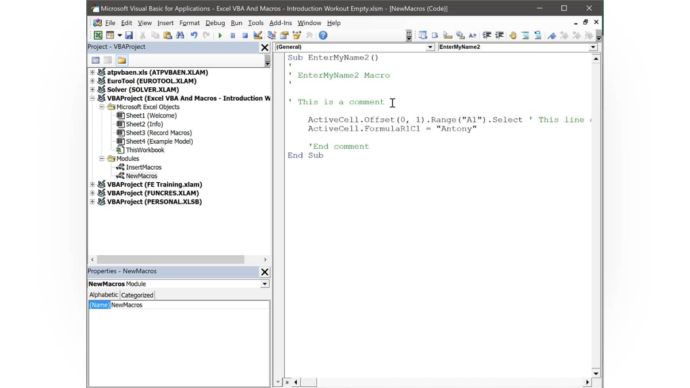Switch to the Alphabetic properties tab
The width and height of the screenshot is (690, 388).
[103, 295]
